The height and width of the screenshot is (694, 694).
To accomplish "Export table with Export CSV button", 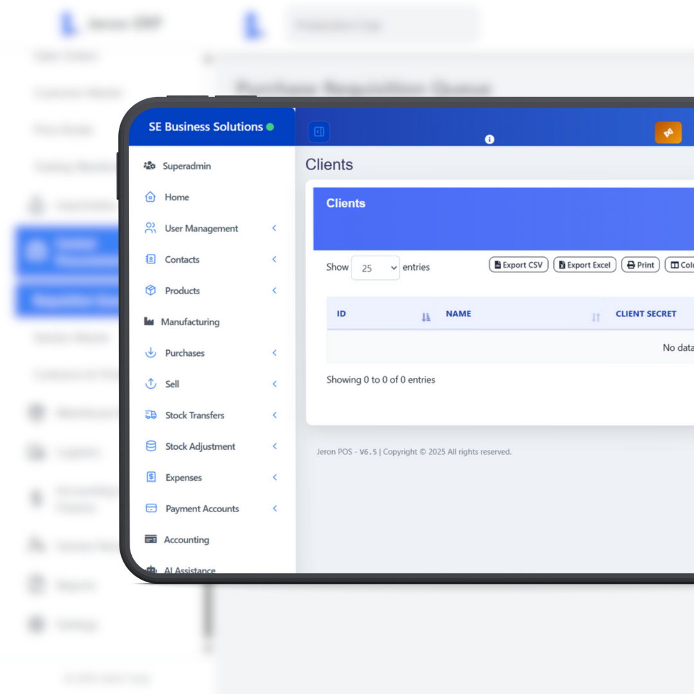I will 519,265.
